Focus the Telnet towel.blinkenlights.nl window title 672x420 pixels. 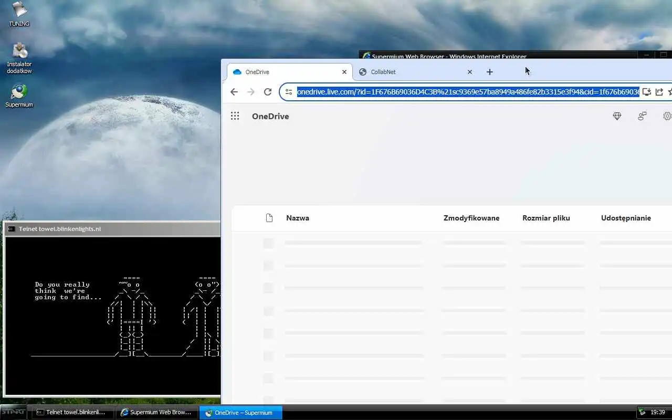[60, 229]
